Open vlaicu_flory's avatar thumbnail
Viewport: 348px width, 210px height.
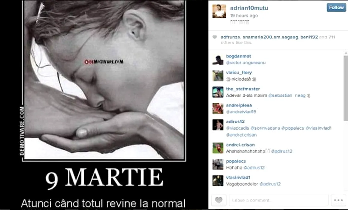tap(218, 76)
